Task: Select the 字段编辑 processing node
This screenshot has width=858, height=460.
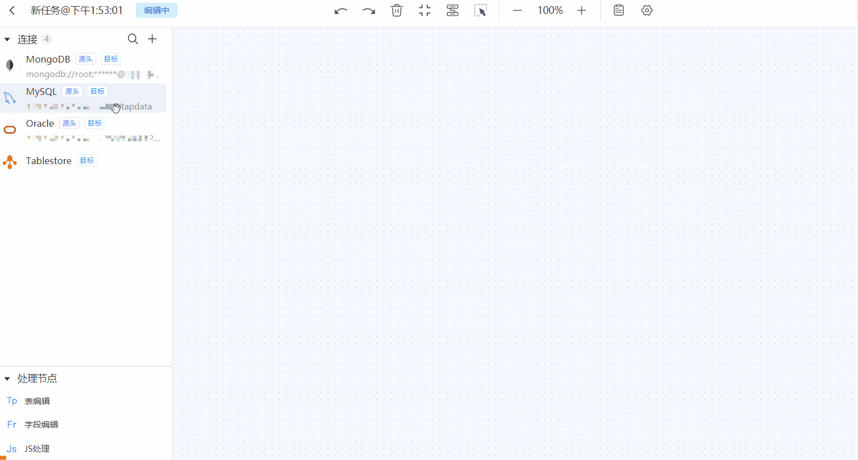Action: [41, 425]
